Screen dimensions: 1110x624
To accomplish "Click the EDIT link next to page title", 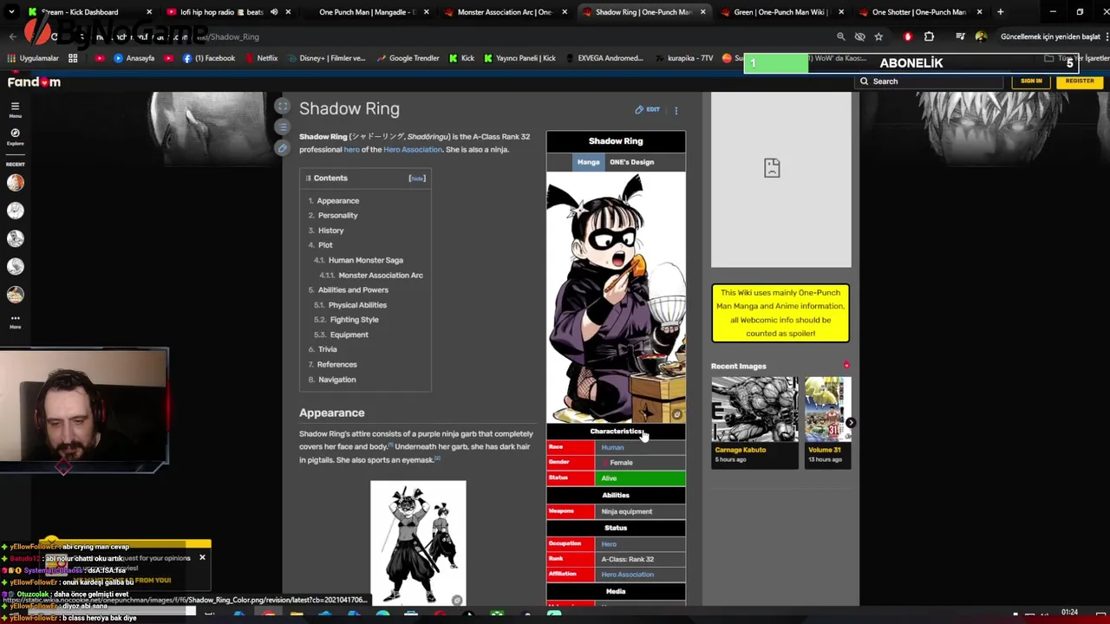I will point(647,109).
